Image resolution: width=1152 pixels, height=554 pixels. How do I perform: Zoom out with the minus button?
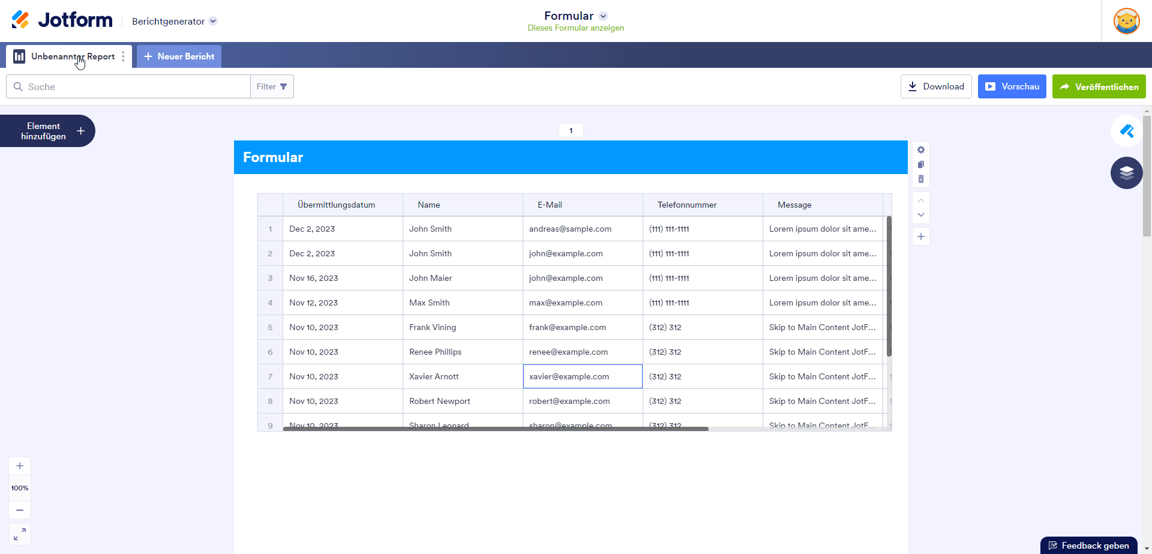coord(20,510)
